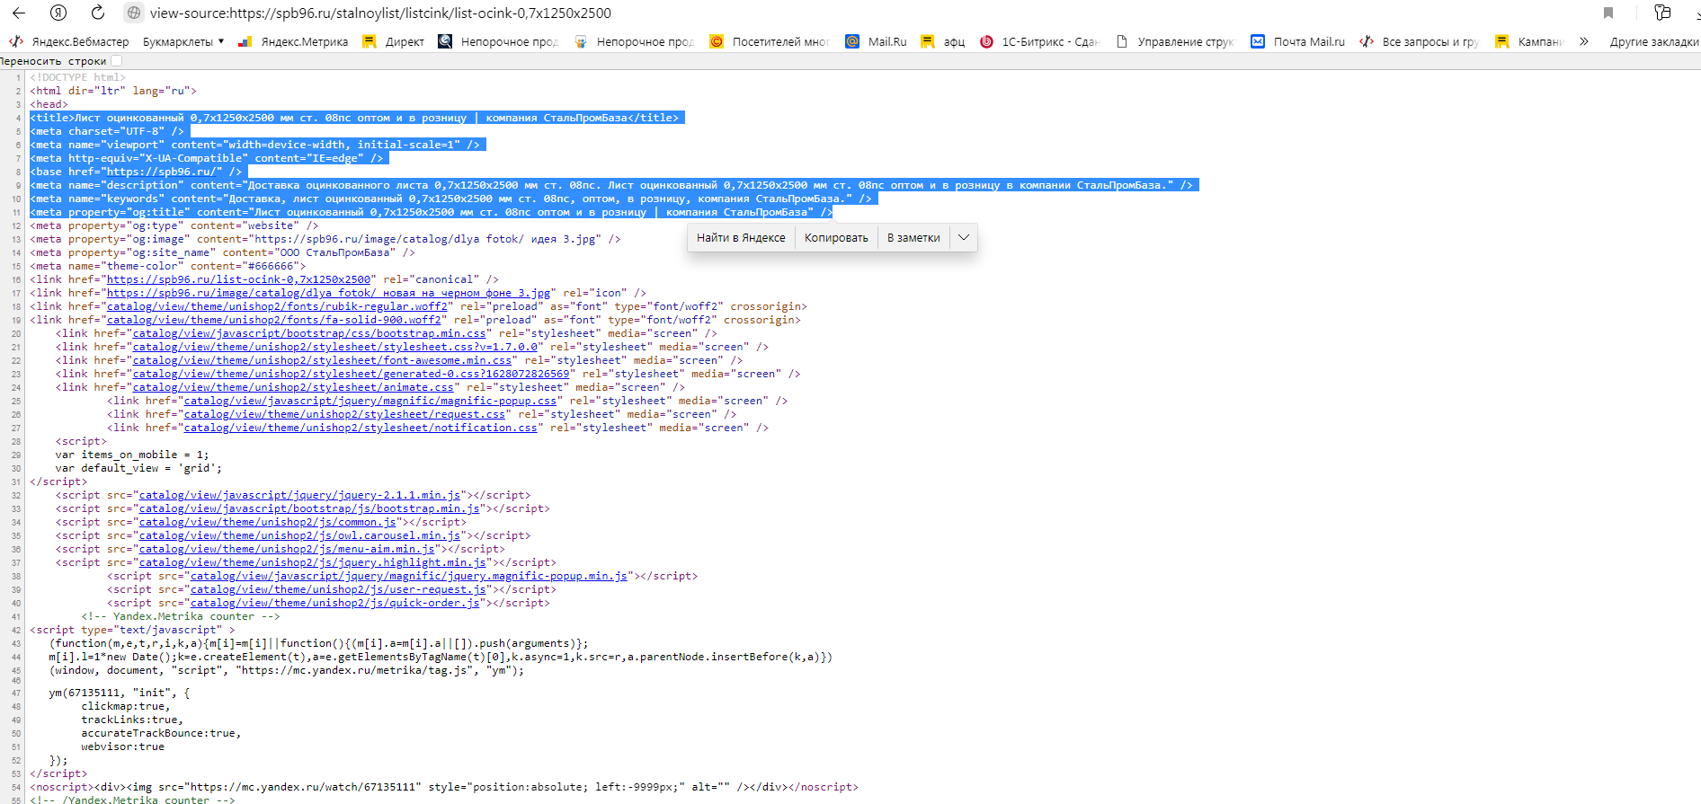This screenshot has height=804, width=1701.
Task: Open the Посетителей мног bookmark
Action: point(770,41)
